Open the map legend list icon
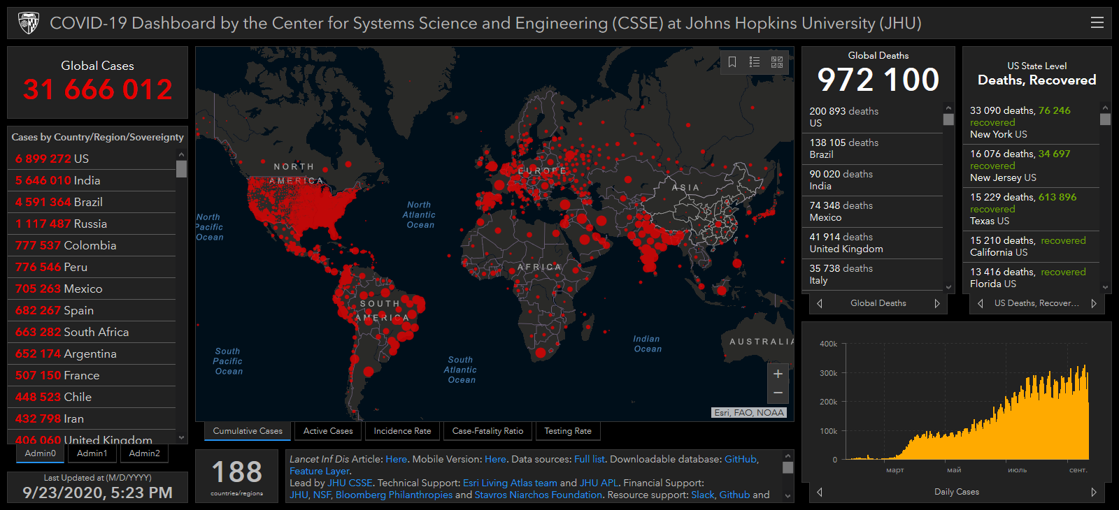1119x510 pixels. tap(755, 62)
